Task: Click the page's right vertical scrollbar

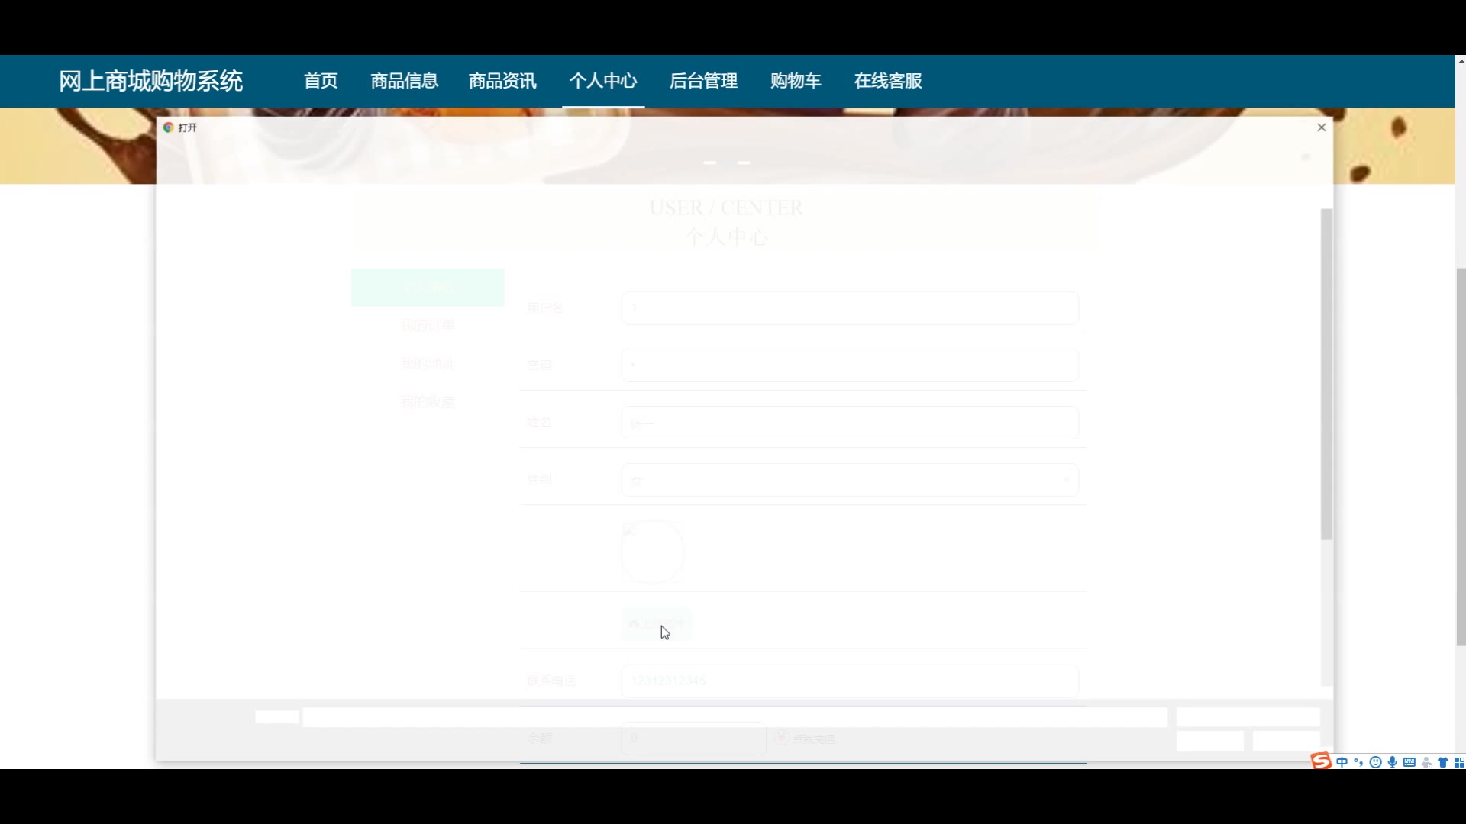Action: click(1461, 458)
